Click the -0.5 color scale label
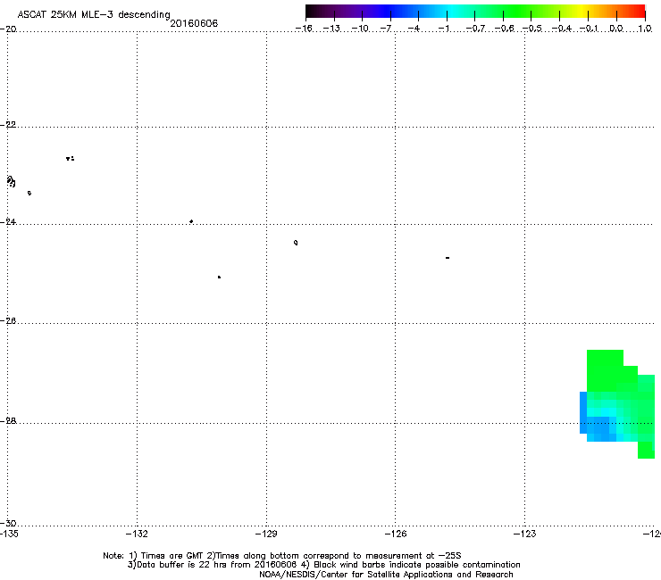Image resolution: width=661 pixels, height=580 pixels. click(532, 29)
